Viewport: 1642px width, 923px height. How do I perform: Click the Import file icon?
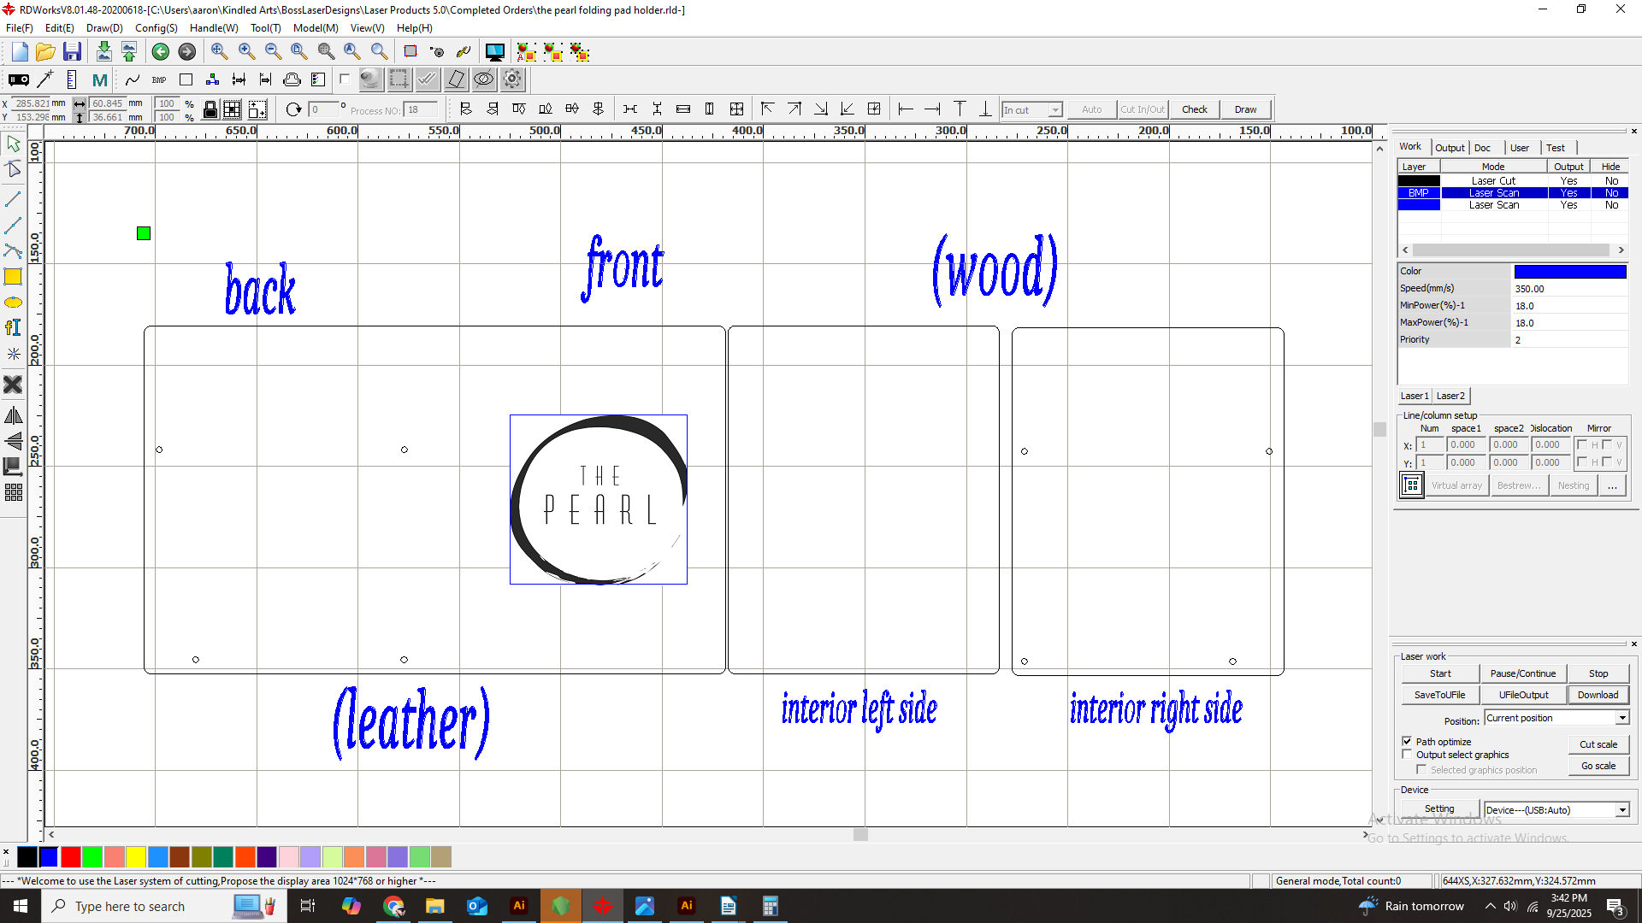(103, 52)
